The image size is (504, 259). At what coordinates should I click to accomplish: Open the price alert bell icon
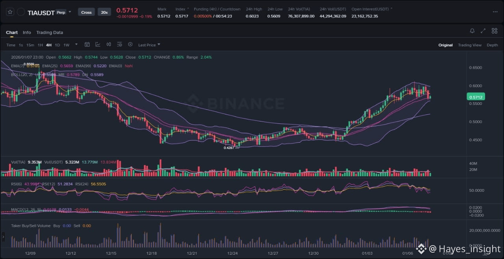pyautogui.click(x=472, y=31)
